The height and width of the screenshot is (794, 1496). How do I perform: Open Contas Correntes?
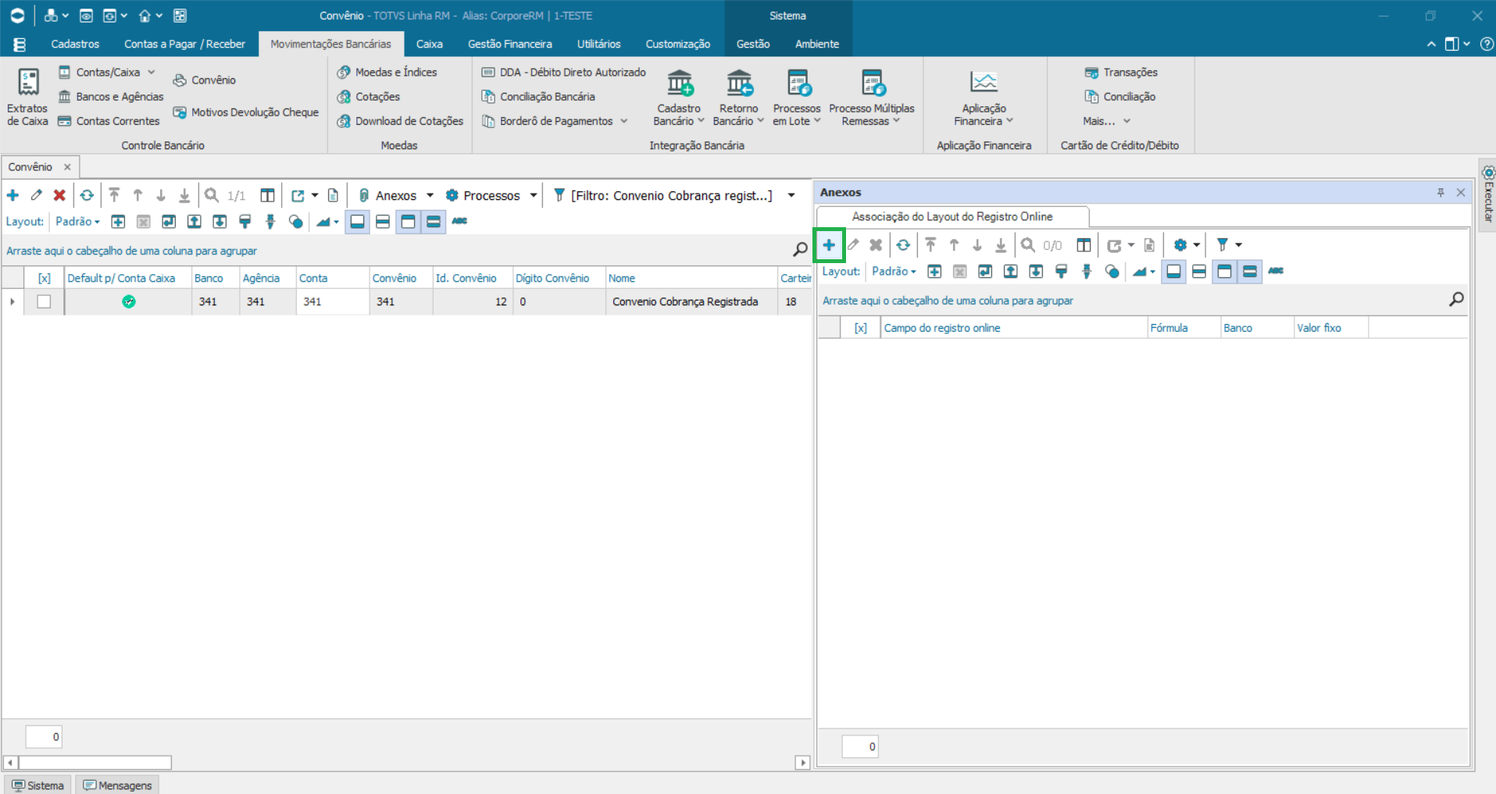109,121
